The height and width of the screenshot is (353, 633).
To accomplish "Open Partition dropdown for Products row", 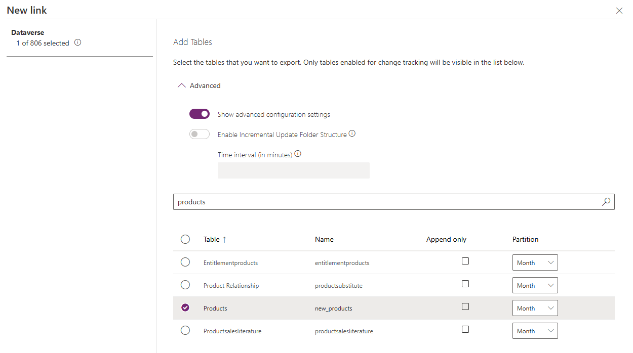I will pos(535,308).
